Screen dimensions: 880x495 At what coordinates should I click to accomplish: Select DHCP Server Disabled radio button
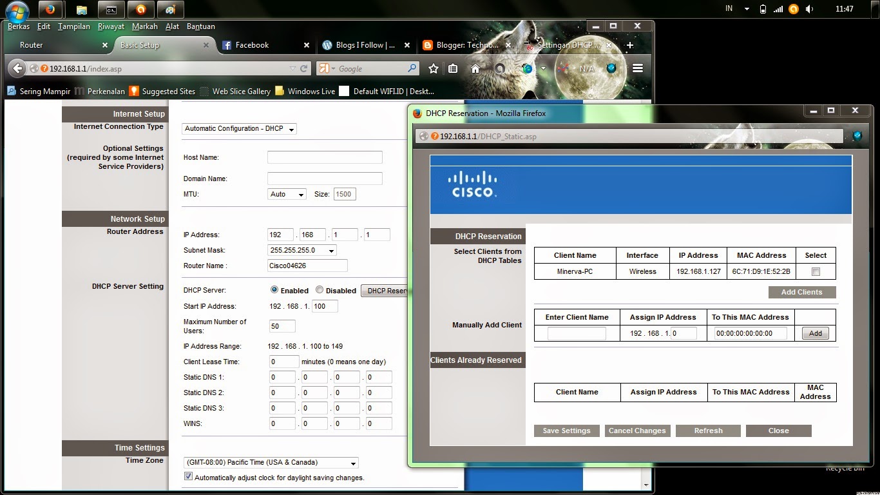click(x=320, y=290)
